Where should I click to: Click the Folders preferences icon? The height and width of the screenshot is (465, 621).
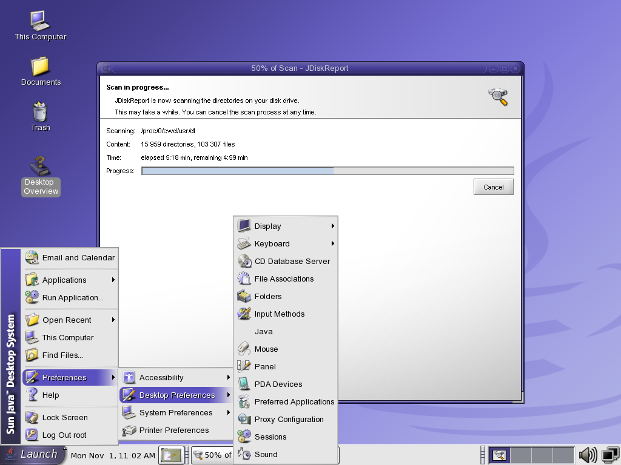(x=244, y=296)
